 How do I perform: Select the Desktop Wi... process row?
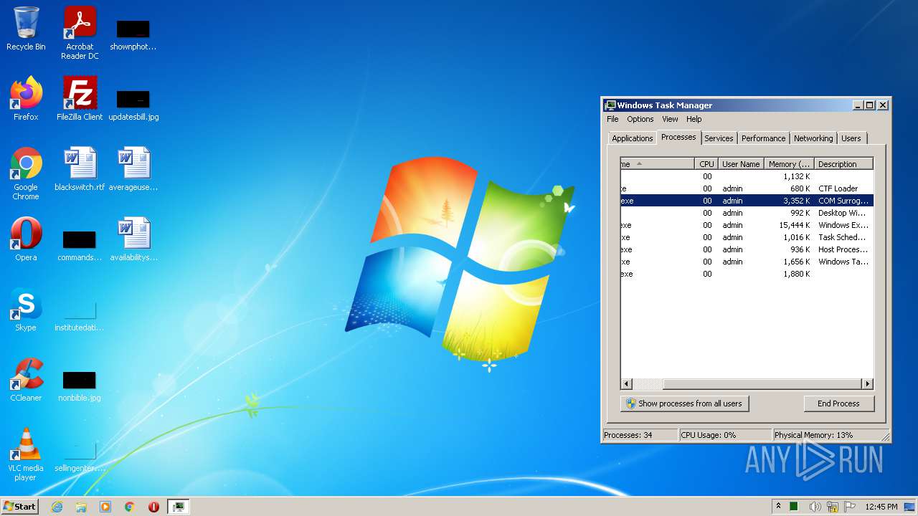747,213
